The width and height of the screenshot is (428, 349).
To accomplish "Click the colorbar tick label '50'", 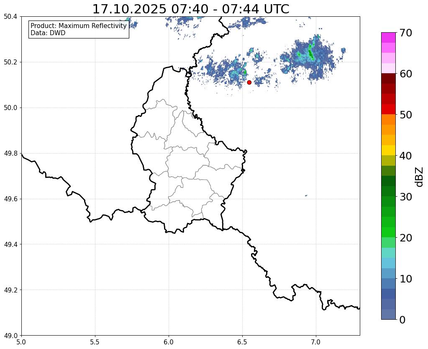I will tap(406, 115).
